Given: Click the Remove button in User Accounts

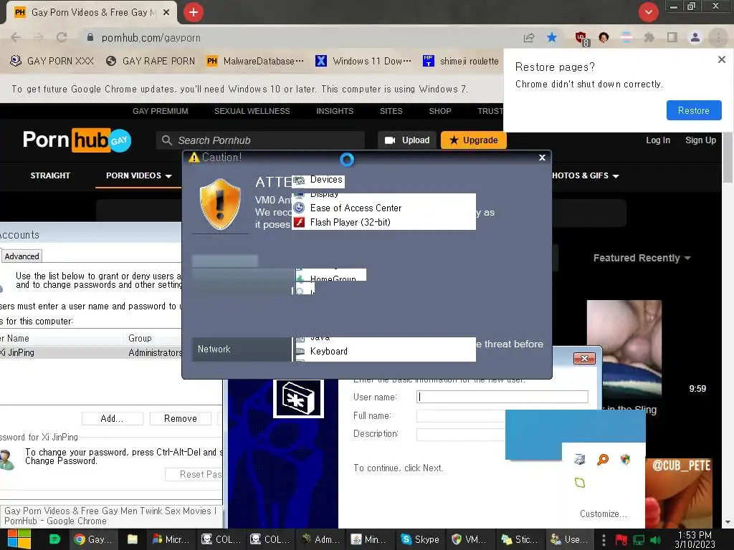Looking at the screenshot, I should tap(180, 418).
